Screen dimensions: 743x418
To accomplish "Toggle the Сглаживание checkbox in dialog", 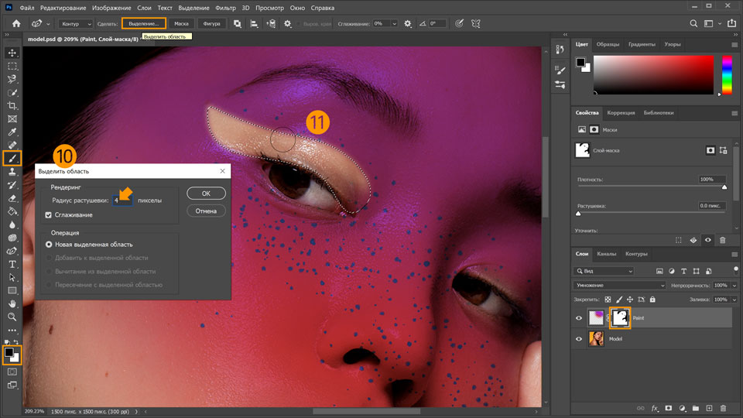I will 48,215.
